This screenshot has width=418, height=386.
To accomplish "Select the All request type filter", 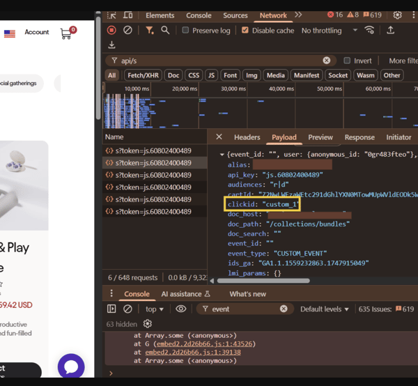I will pyautogui.click(x=112, y=75).
